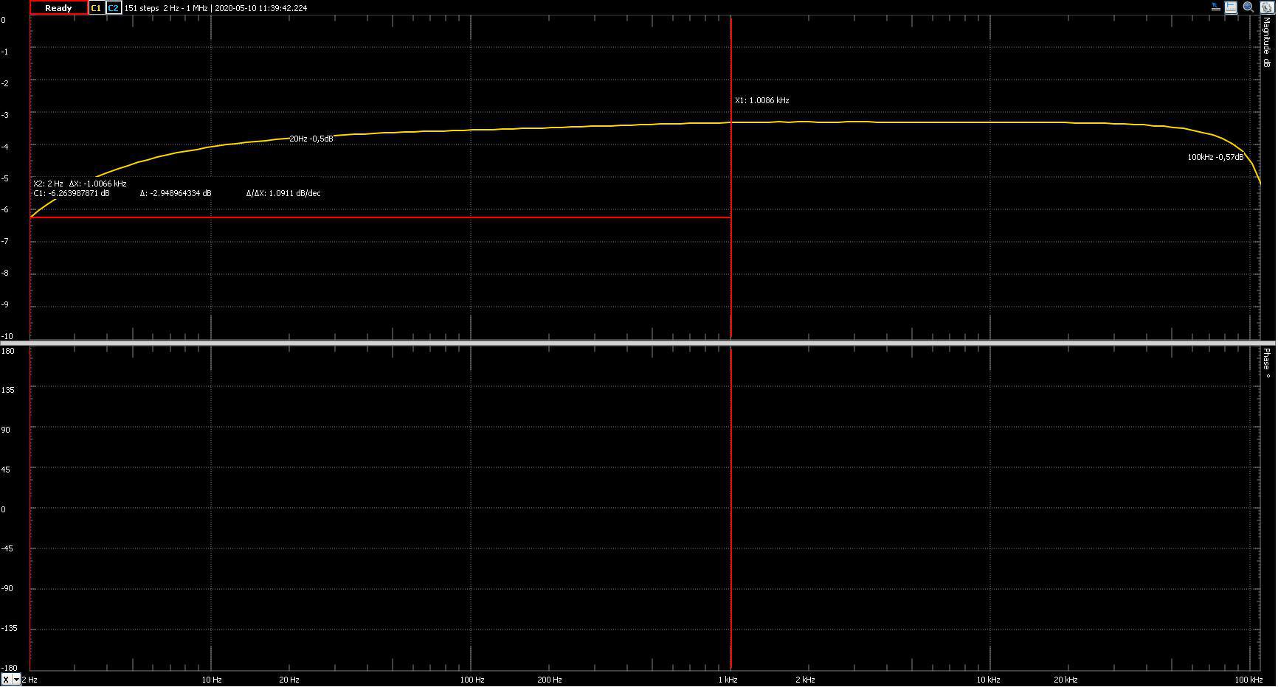Click the pointer cursor tool icon
Image resolution: width=1278 pixels, height=687 pixels.
[1216, 7]
